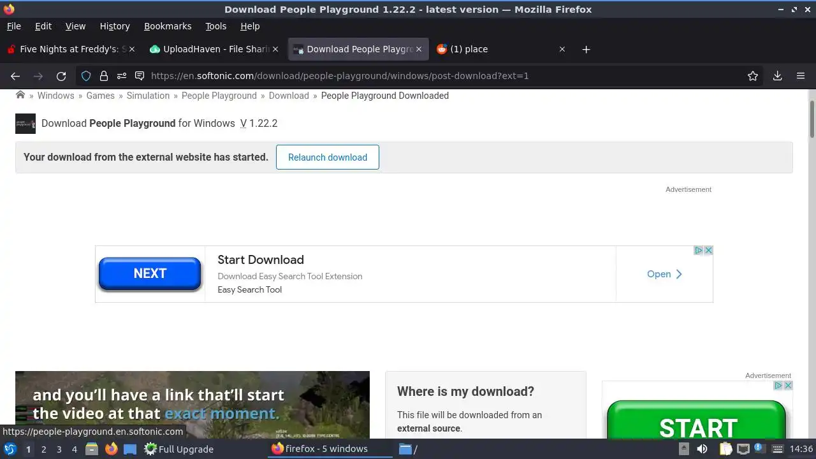Click the update notifier tray icon

pos(760,449)
